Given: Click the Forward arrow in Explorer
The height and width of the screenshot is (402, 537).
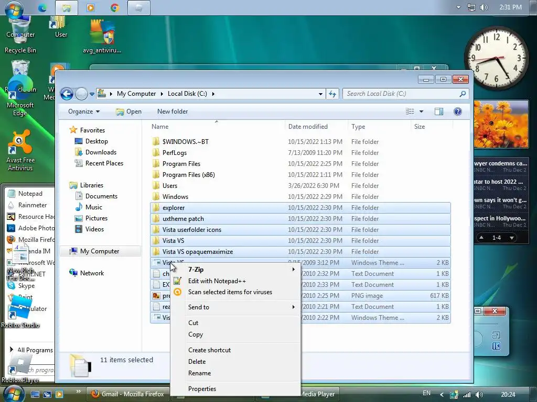Looking at the screenshot, I should 81,94.
